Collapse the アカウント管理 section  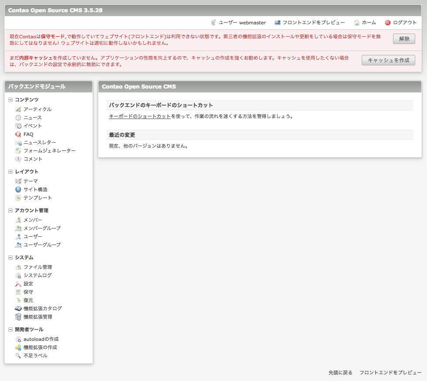(10, 211)
